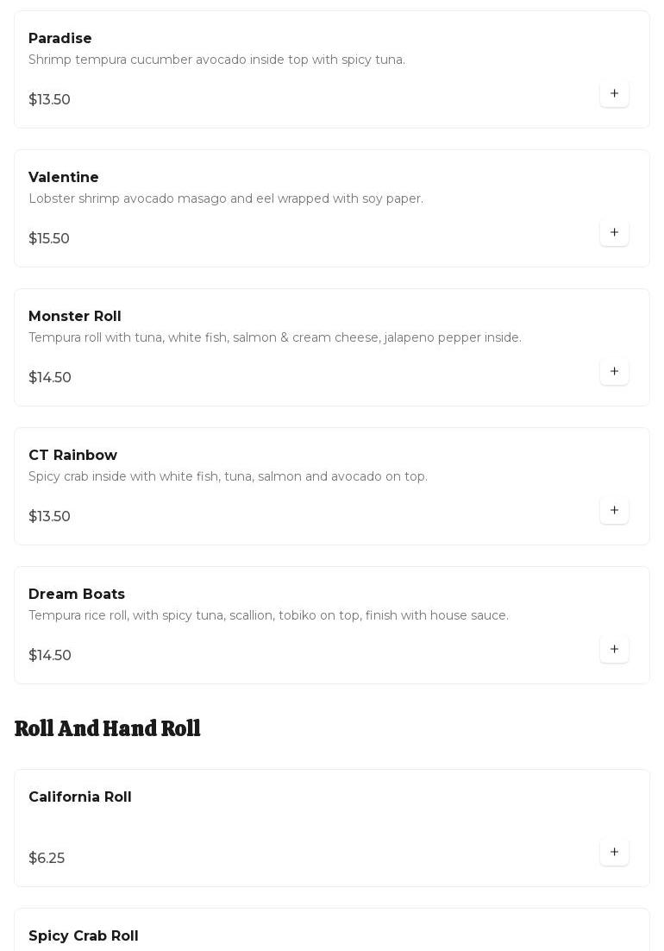Image resolution: width=664 pixels, height=951 pixels.
Task: Click CT Rainbow description text
Action: click(x=228, y=477)
